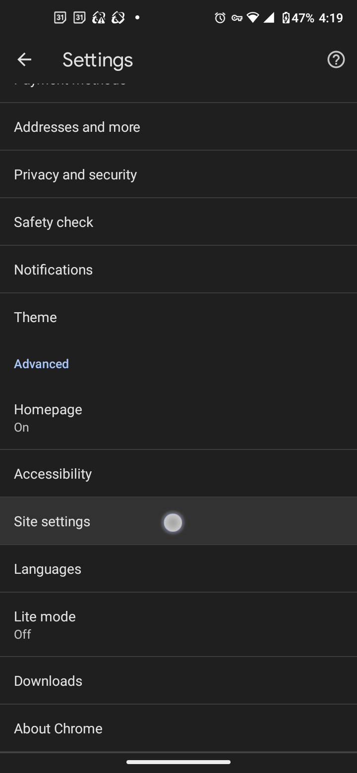Tap the battery indicator icon

point(286,18)
